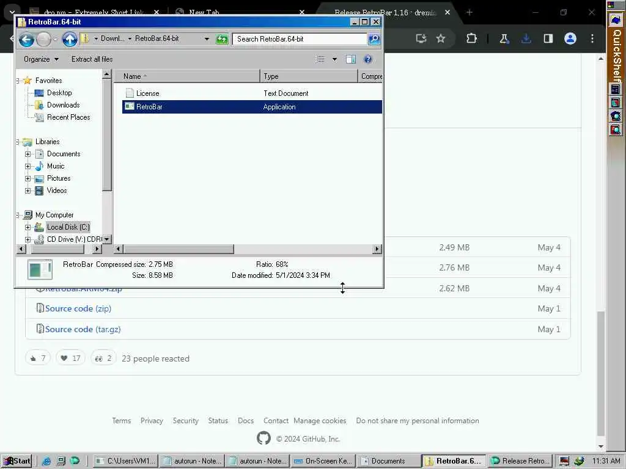
Task: Click Manage cookies footer link
Action: (x=320, y=421)
